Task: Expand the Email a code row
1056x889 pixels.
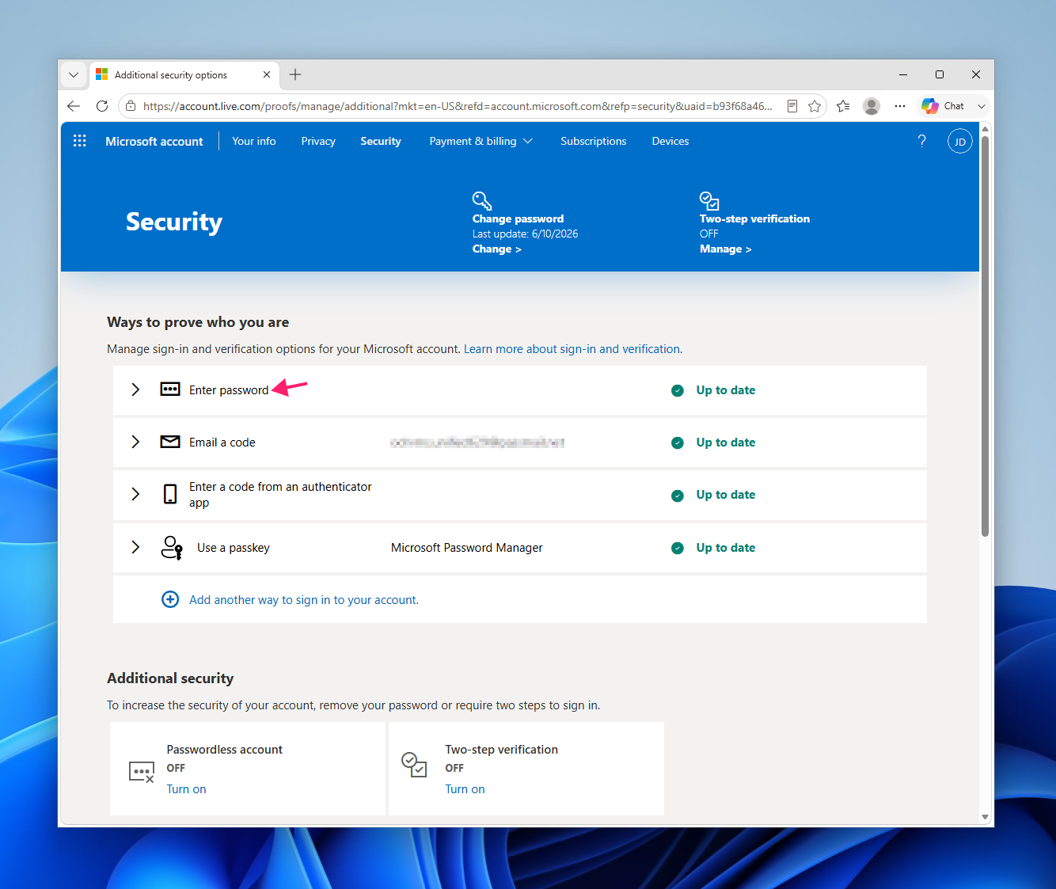Action: coord(135,442)
